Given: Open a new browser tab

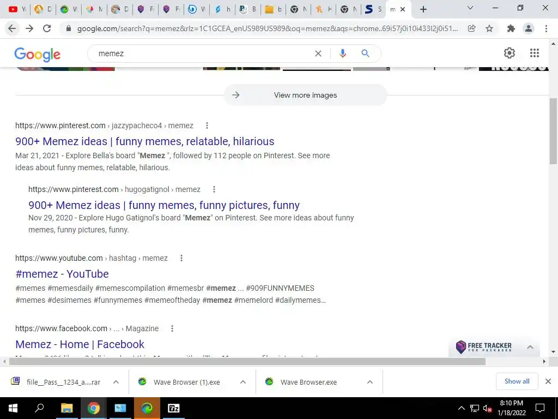Looking at the screenshot, I should (423, 9).
